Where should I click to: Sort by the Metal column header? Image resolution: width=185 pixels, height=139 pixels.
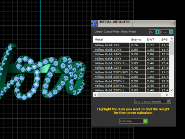tap(111, 39)
